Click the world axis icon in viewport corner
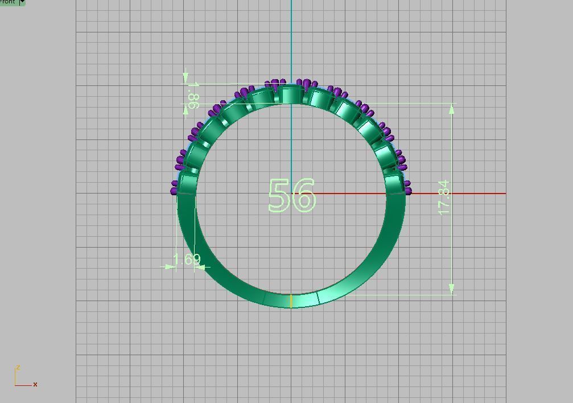 pos(26,376)
